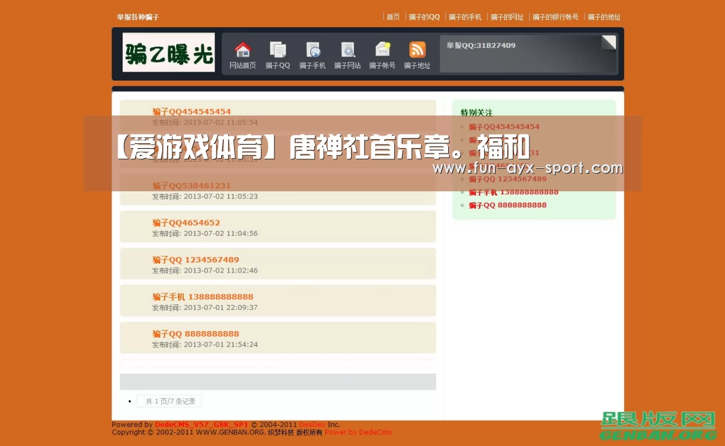Screen dimensions: 725x446
Task: Open 骗子的手机 in the top menu
Action: pos(465,17)
